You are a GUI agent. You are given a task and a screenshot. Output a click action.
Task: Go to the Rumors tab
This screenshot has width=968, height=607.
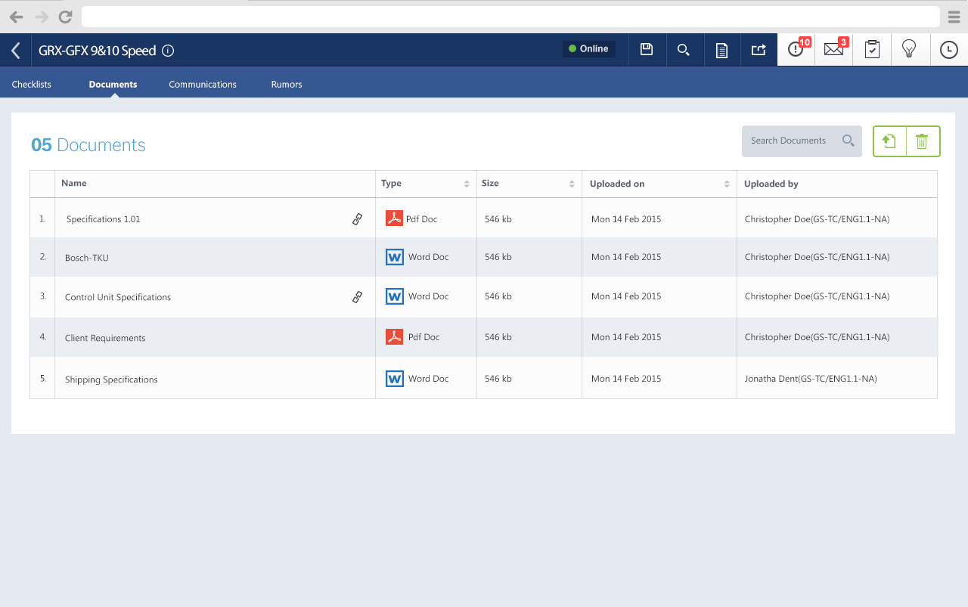(287, 84)
